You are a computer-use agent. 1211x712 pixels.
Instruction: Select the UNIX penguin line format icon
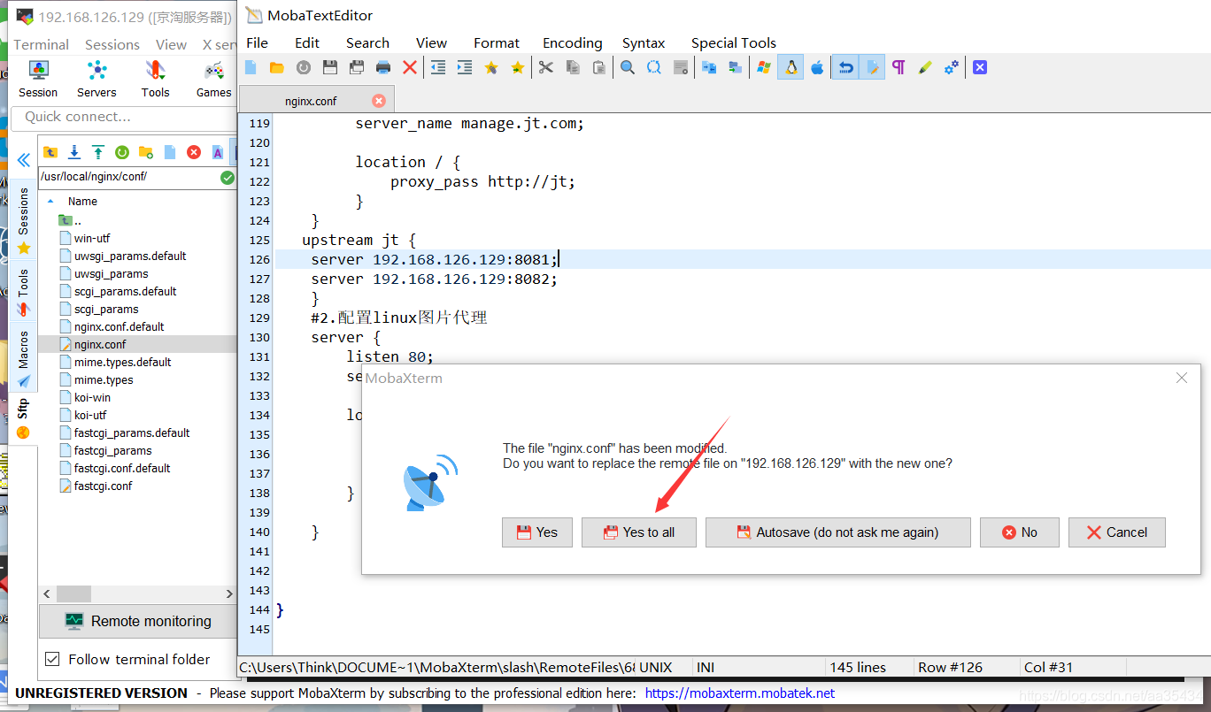pyautogui.click(x=791, y=67)
